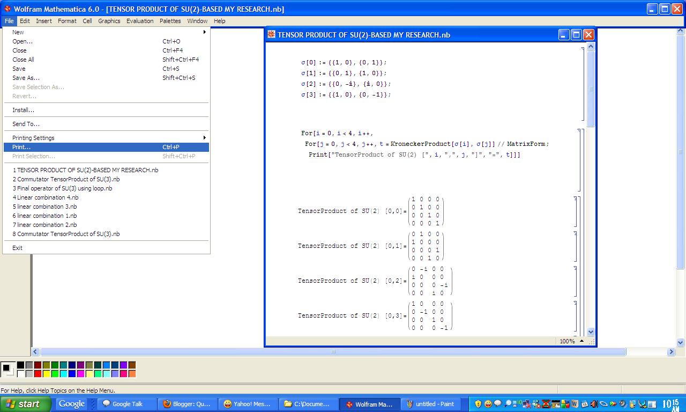Switch to the Blogger Firefox taskbar button
This screenshot has width=686, height=412.
[x=189, y=404]
